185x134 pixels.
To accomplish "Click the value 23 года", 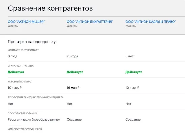I will (x=72, y=56).
